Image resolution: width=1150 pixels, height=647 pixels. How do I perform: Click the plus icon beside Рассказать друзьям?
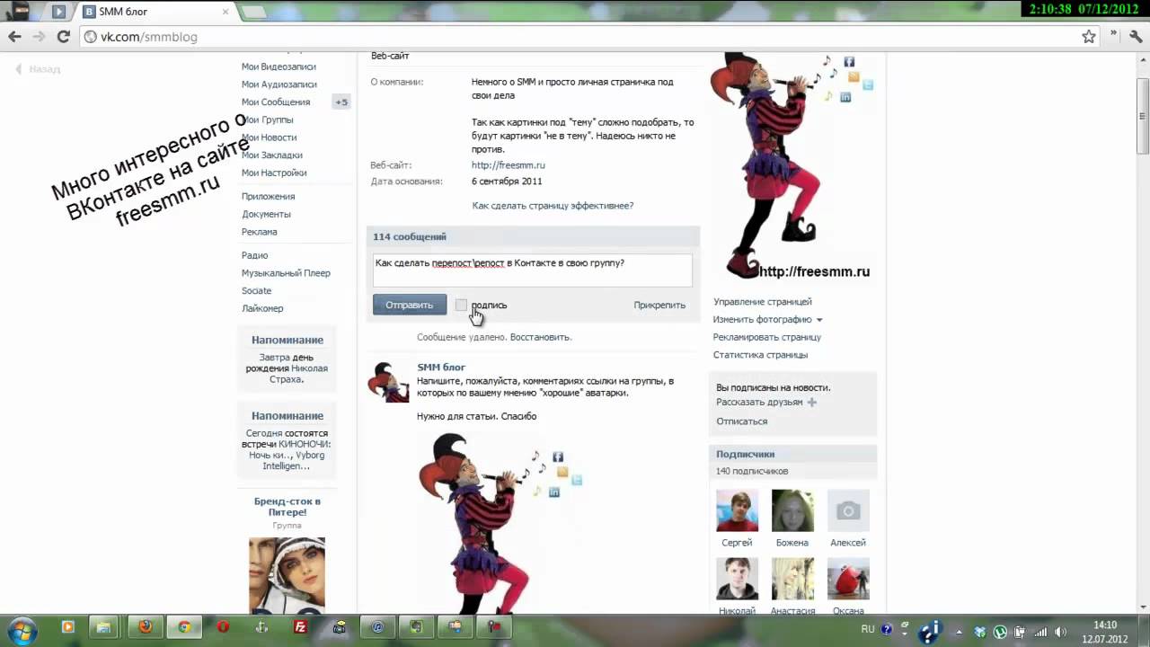tap(812, 403)
